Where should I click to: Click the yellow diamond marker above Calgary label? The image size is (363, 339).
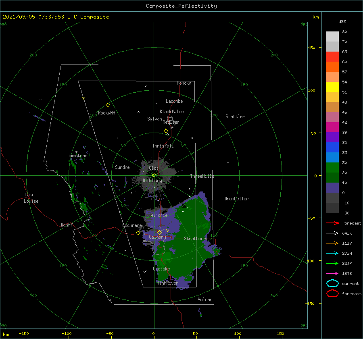[x=159, y=232]
